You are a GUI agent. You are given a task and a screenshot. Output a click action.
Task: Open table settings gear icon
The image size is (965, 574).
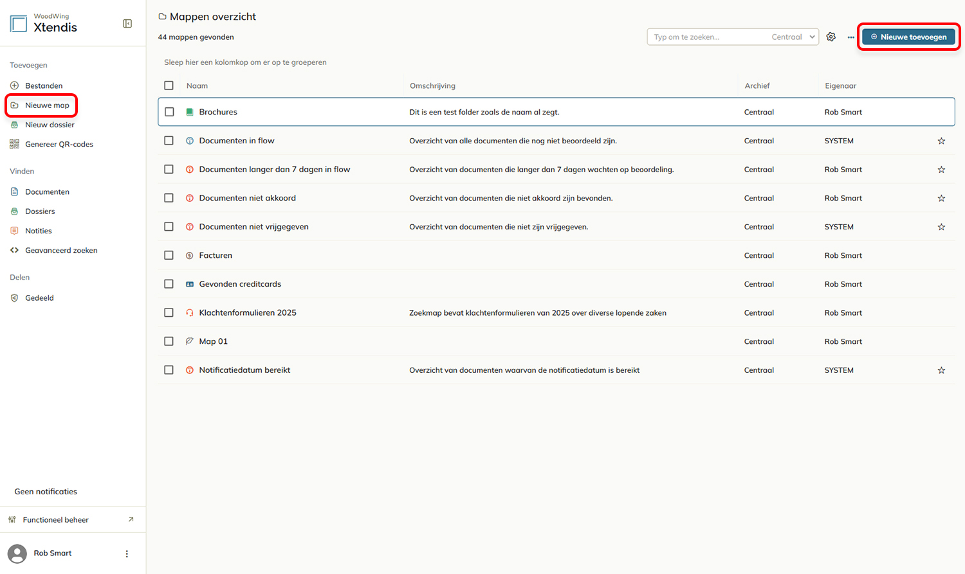831,37
